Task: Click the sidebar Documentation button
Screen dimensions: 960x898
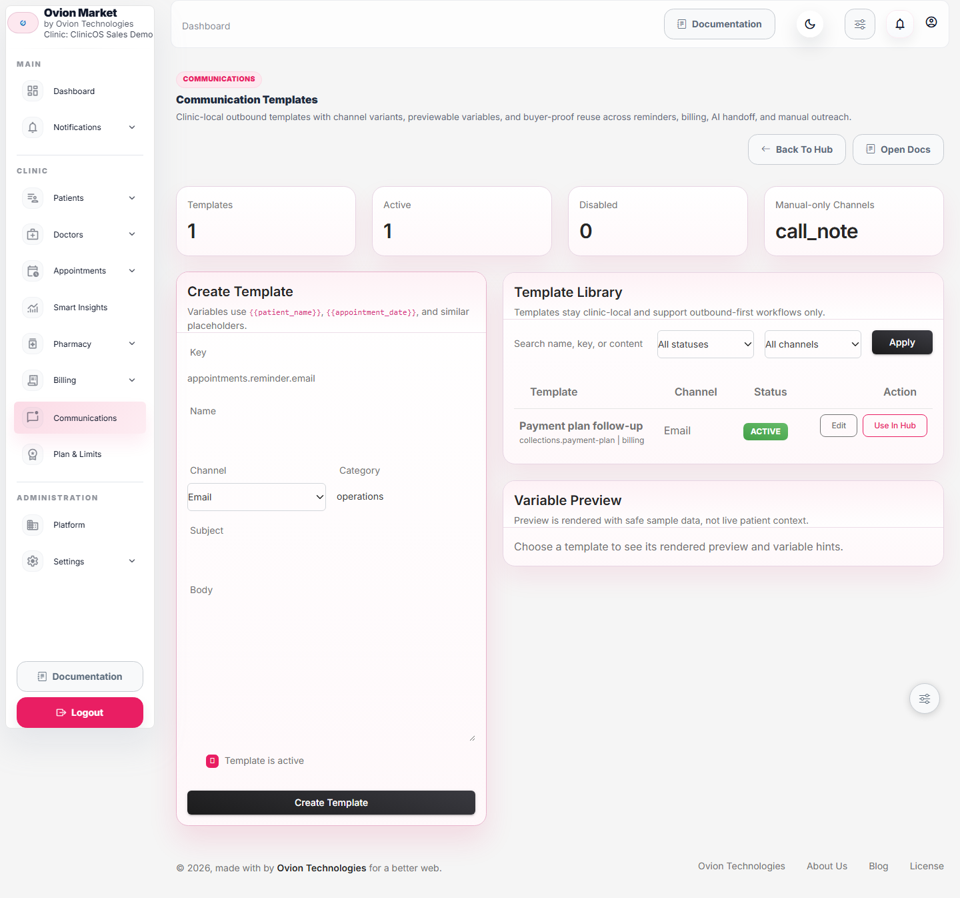Action: pos(80,677)
